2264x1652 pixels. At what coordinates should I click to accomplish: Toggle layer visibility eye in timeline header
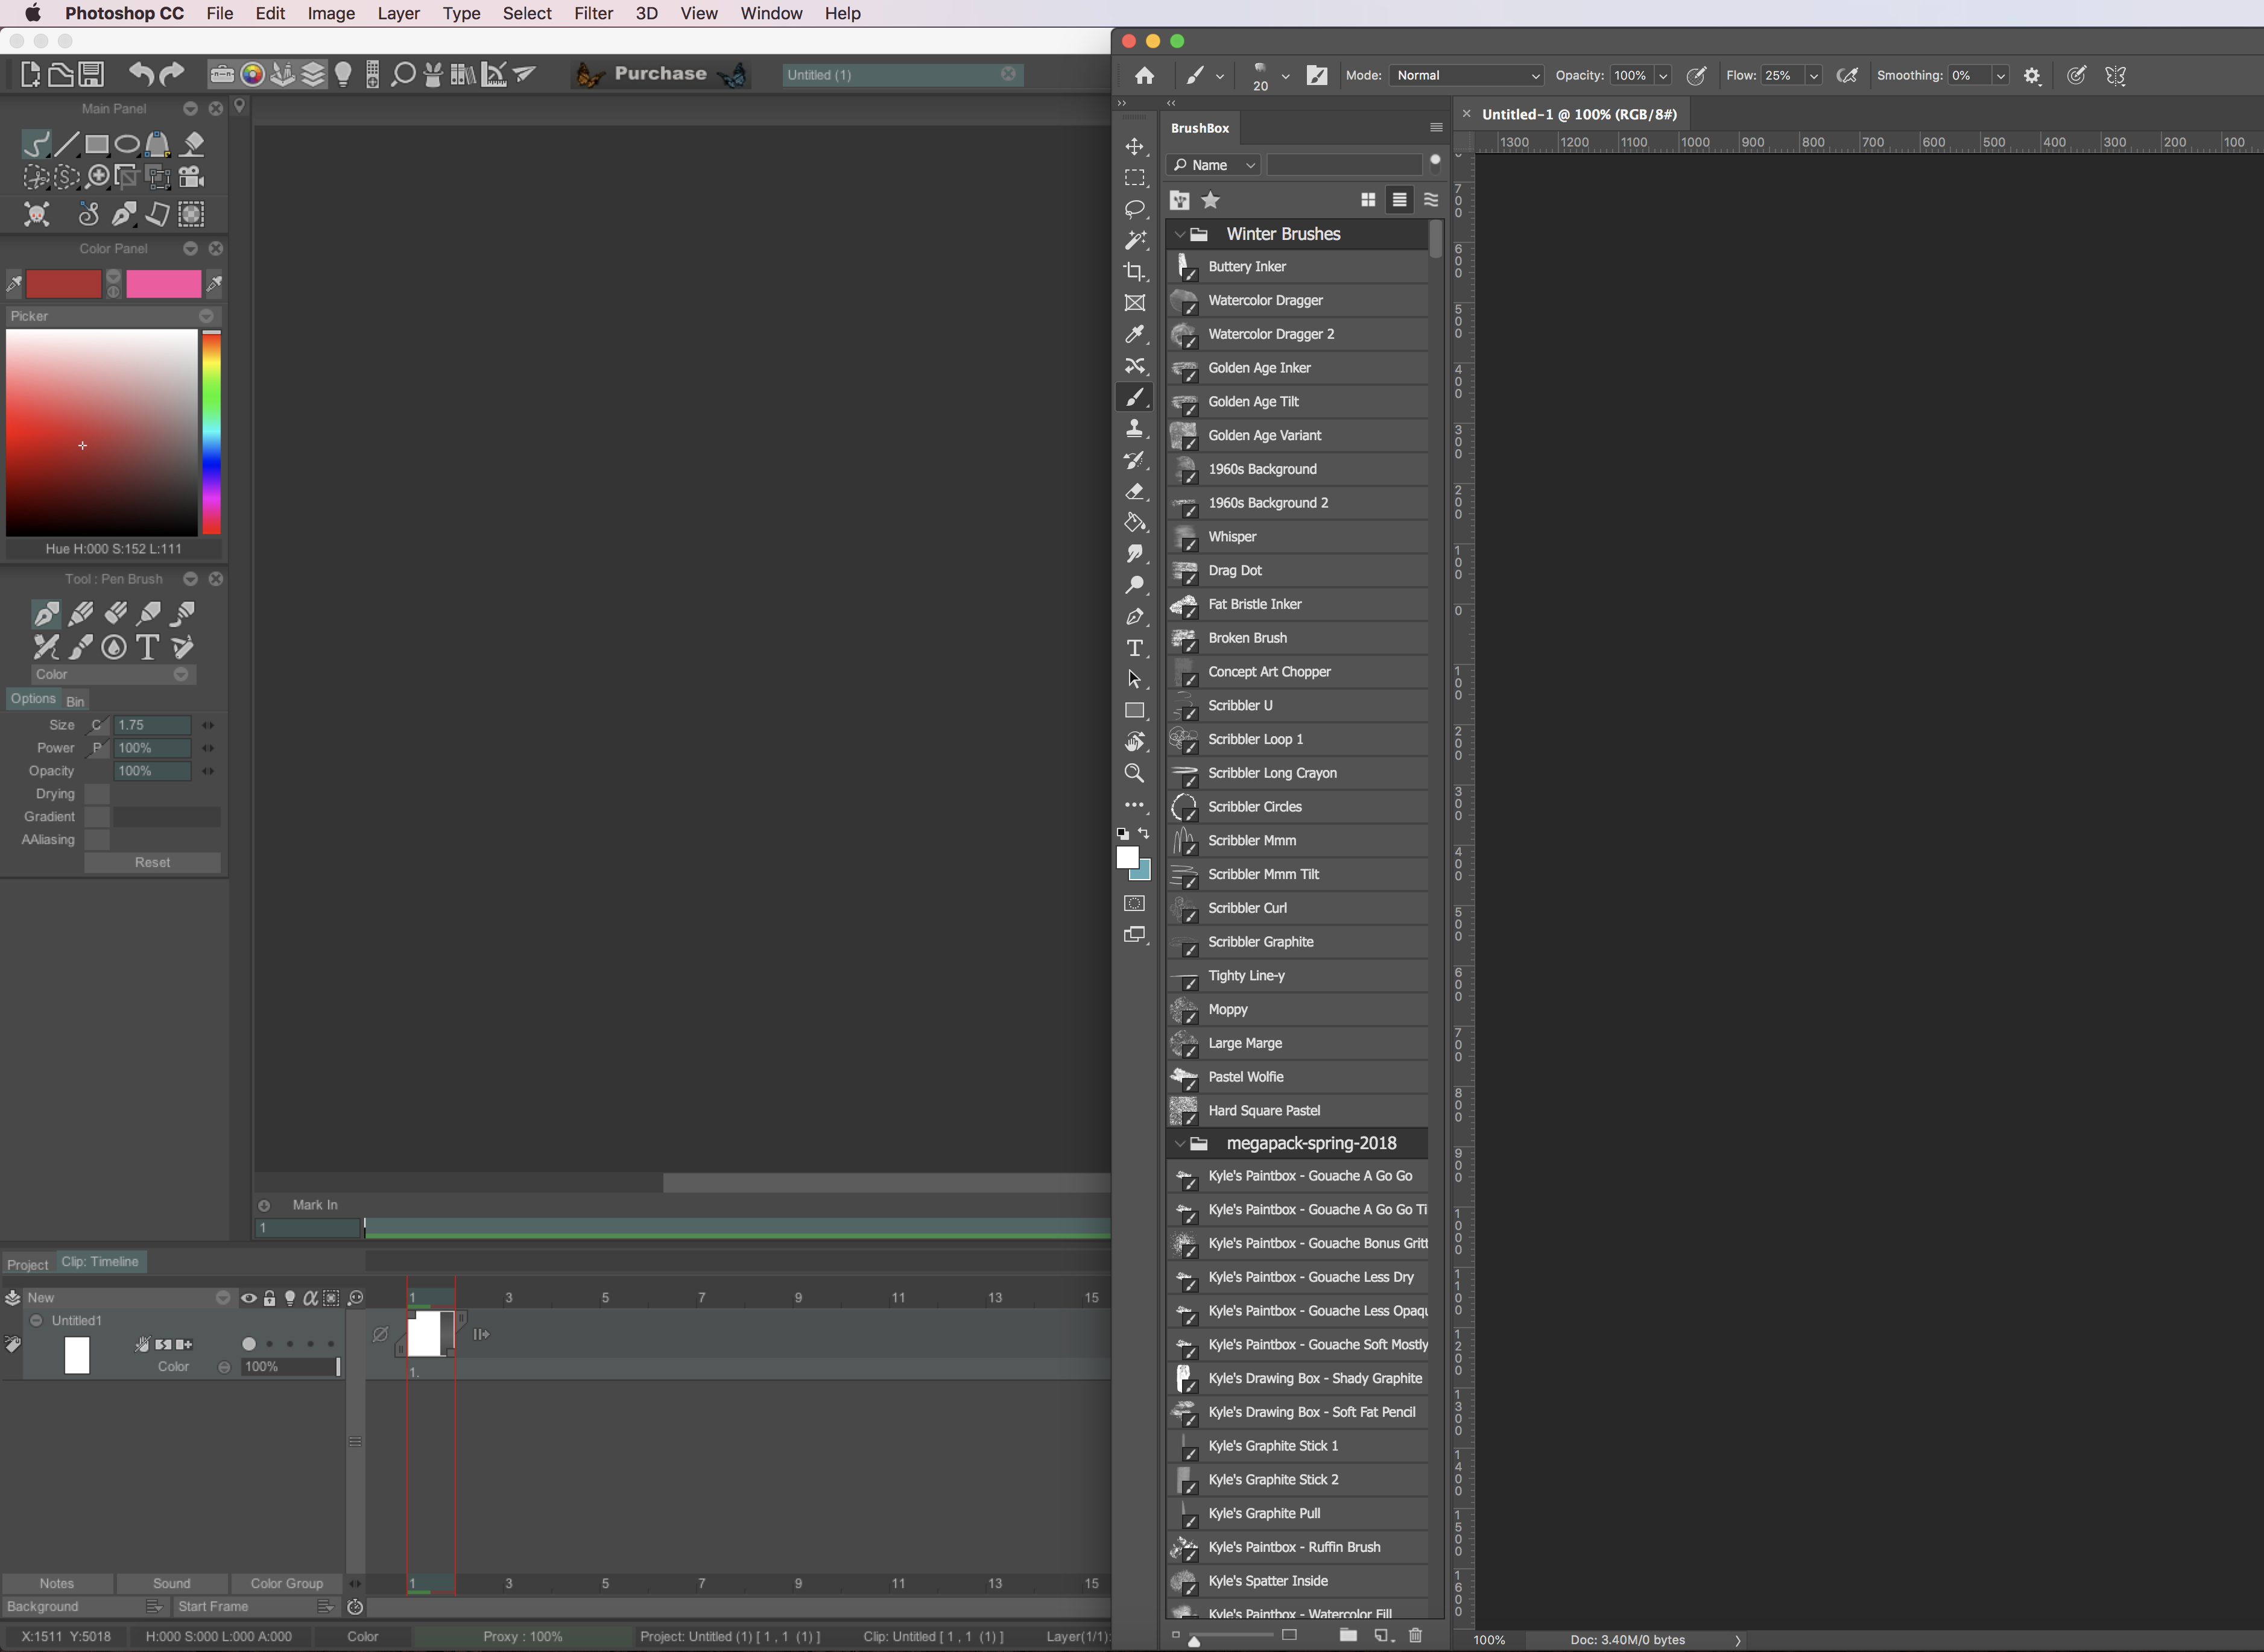point(249,1298)
